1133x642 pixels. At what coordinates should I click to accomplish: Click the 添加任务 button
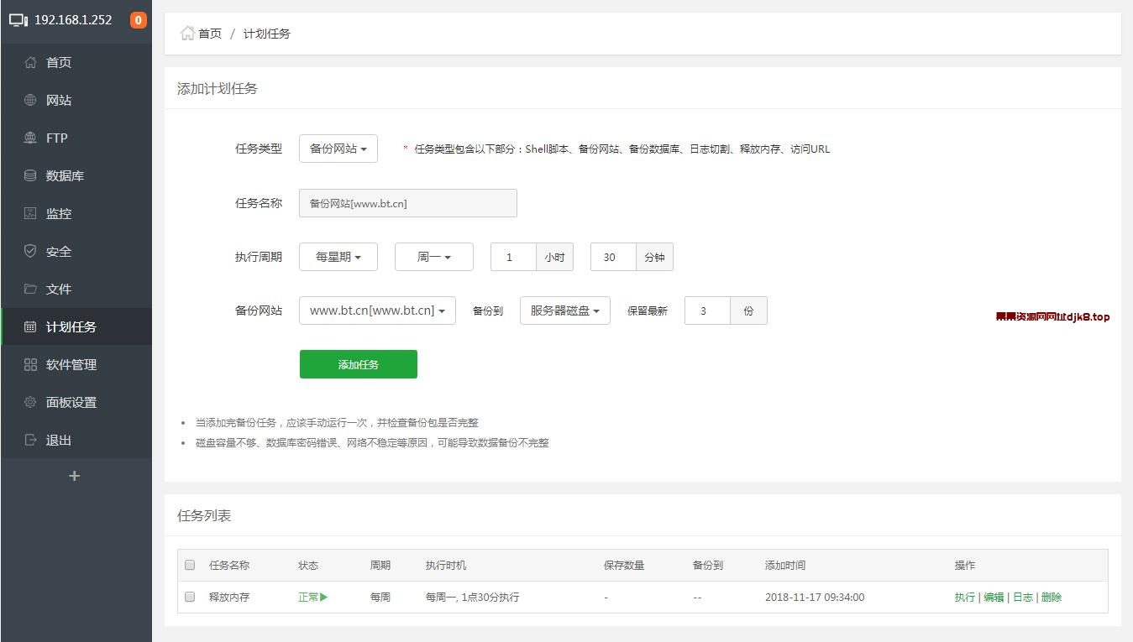pyautogui.click(x=358, y=364)
